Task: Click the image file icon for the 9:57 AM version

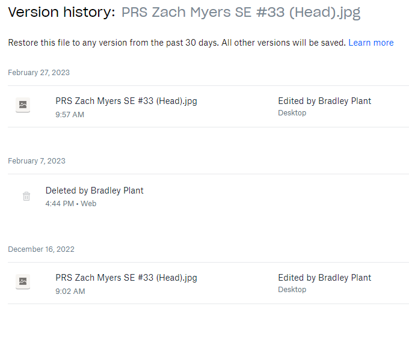Action: tap(23, 105)
